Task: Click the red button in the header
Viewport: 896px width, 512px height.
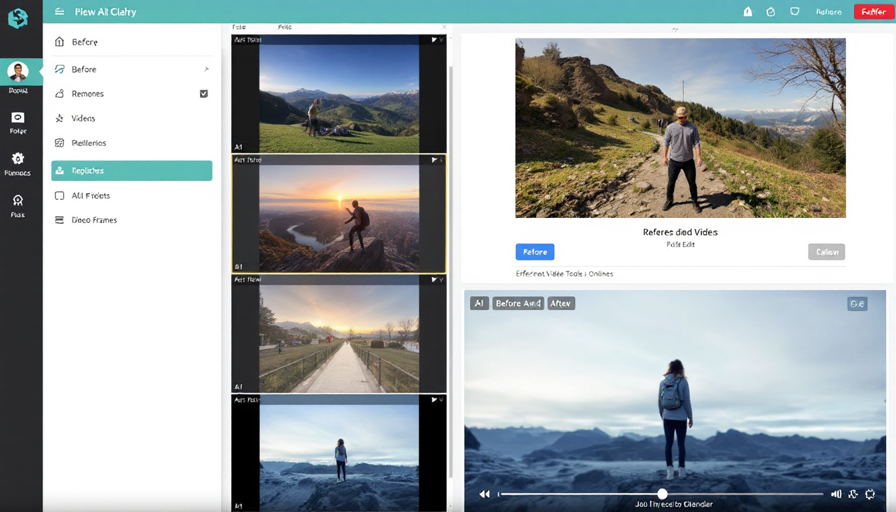Action: coord(873,11)
